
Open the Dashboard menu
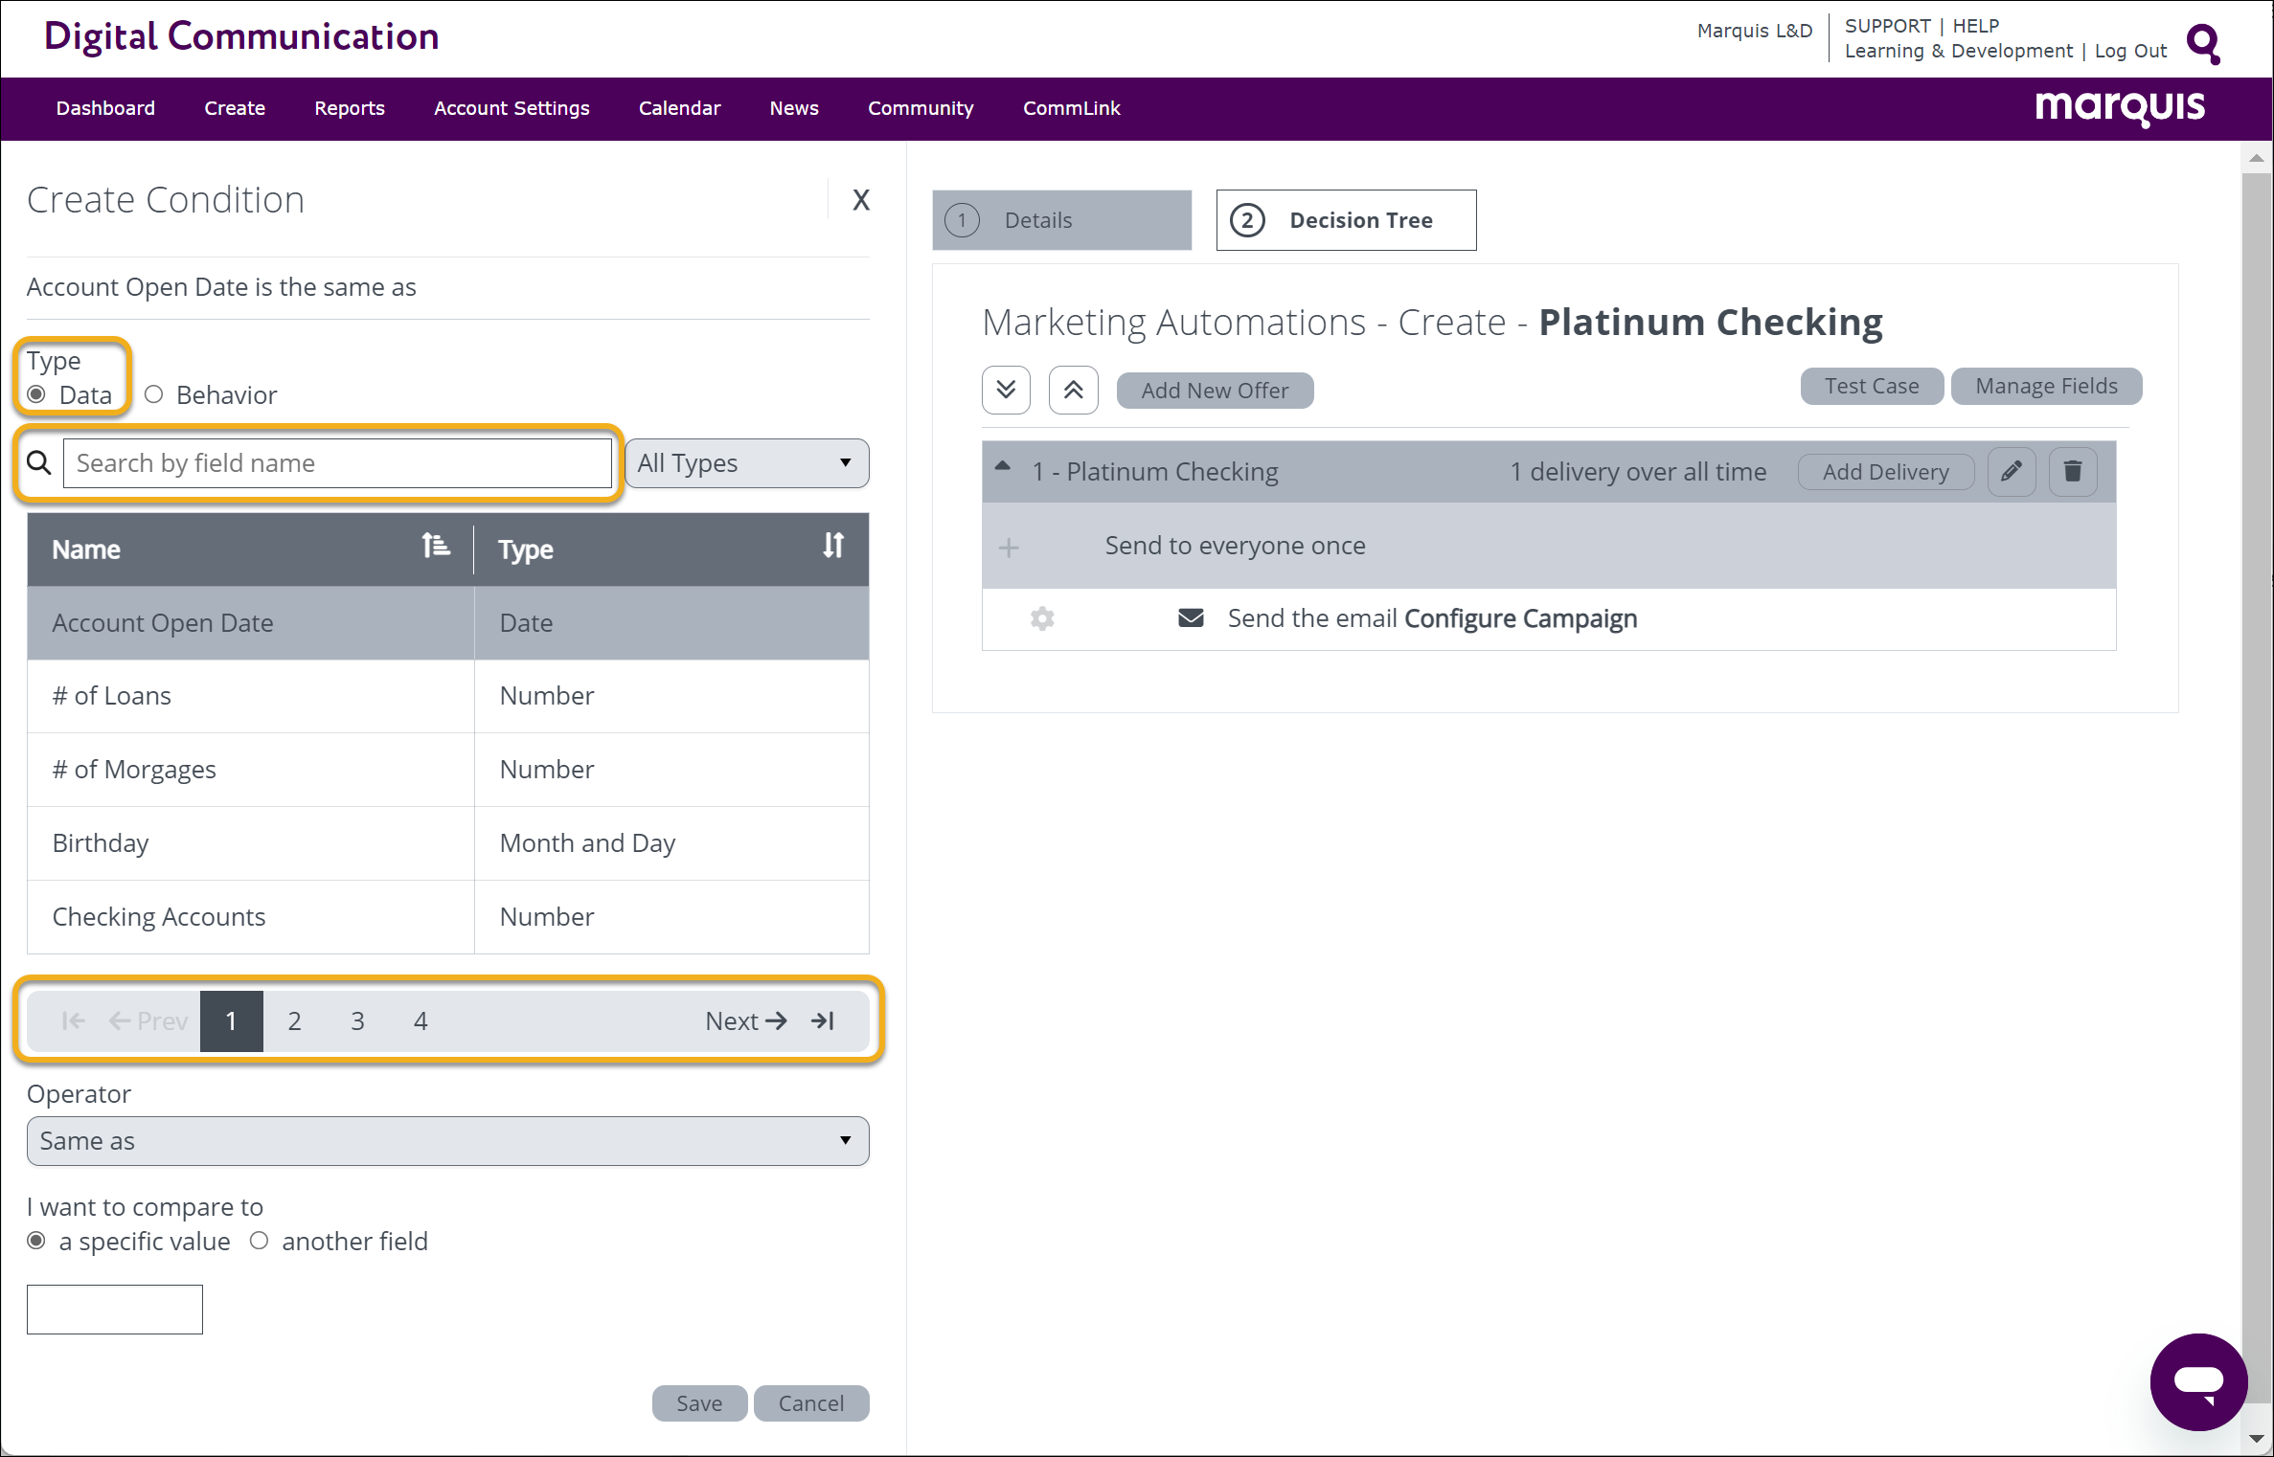coord(105,108)
